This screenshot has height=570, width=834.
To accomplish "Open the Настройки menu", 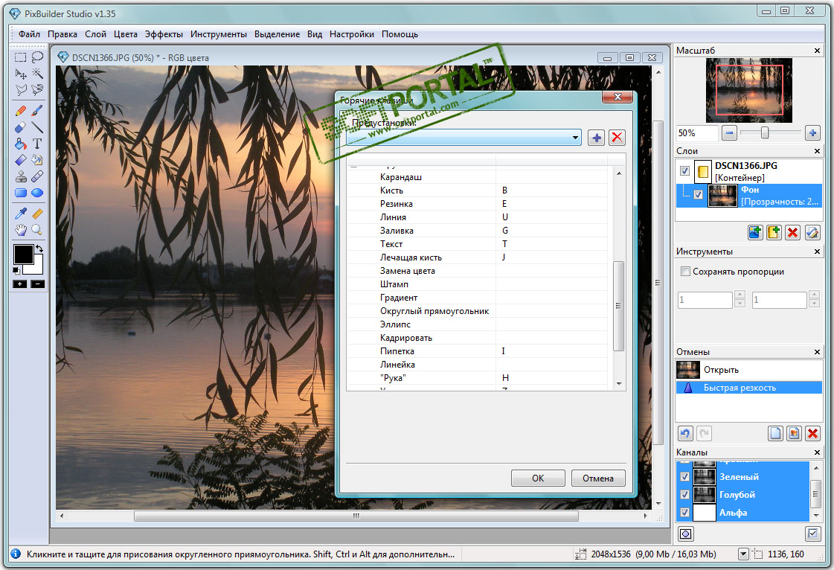I will pos(352,34).
